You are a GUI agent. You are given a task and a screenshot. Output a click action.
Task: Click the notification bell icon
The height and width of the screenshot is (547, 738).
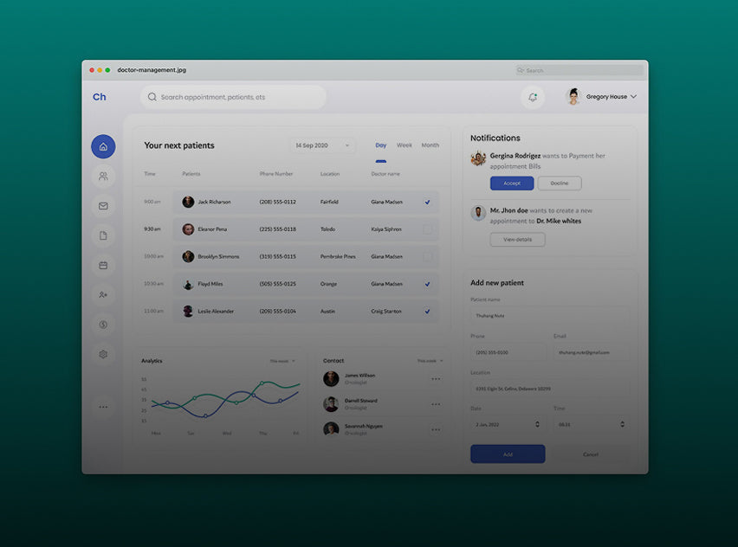click(x=533, y=97)
